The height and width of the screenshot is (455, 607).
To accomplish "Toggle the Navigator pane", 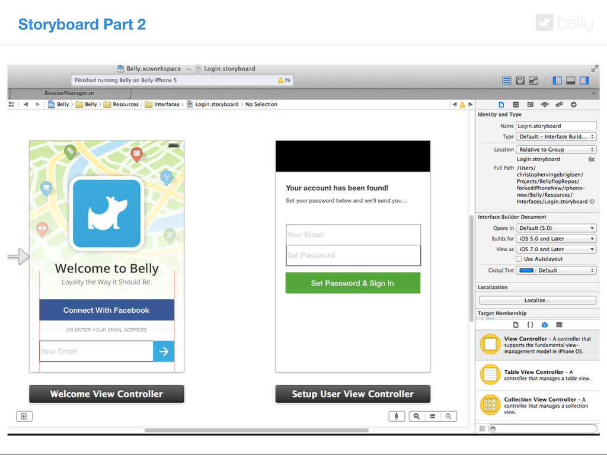I will [557, 81].
